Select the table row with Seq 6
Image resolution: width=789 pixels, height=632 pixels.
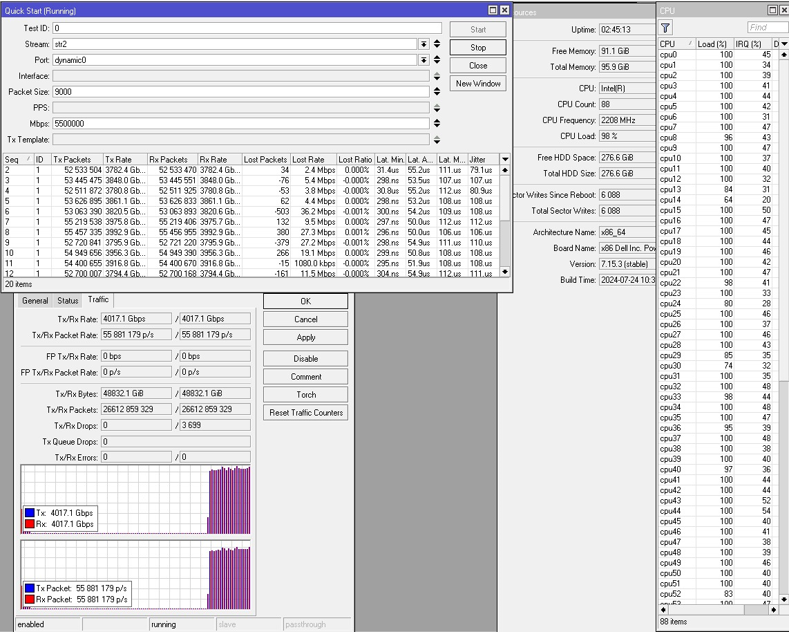click(251, 212)
